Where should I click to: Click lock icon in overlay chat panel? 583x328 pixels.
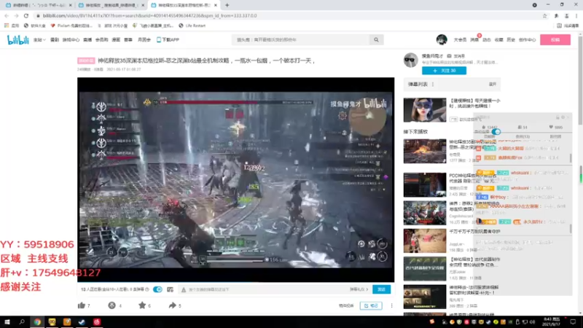[x=557, y=117]
